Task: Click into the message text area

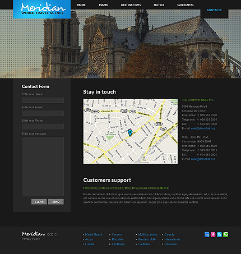Action: 43,167
